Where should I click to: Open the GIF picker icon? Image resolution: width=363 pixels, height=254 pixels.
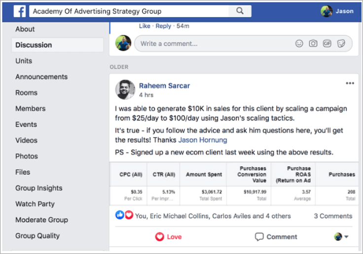pyautogui.click(x=327, y=43)
